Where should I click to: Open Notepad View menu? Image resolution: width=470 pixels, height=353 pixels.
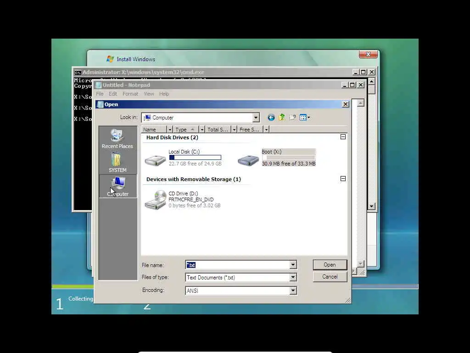tap(149, 94)
